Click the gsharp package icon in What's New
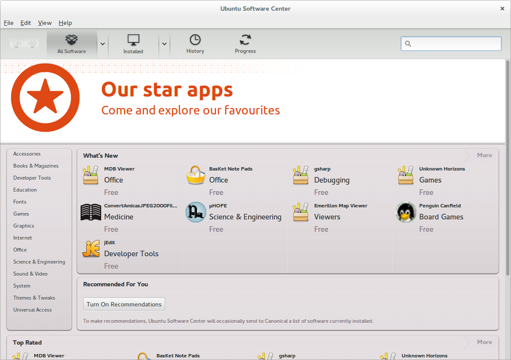 click(301, 175)
